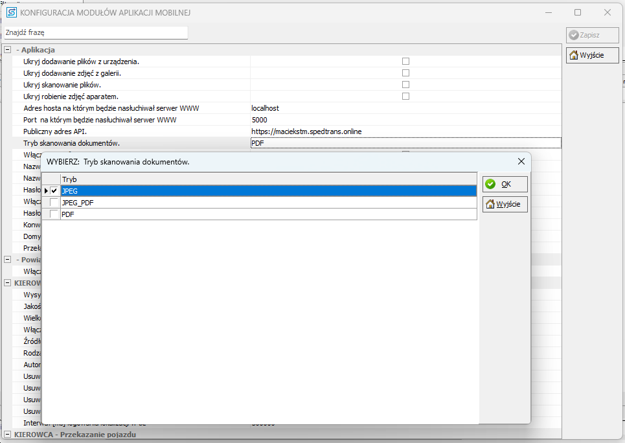Screen dimensions: 625x443
Task: Click the app logo icon in title bar
Action: pyautogui.click(x=12, y=12)
